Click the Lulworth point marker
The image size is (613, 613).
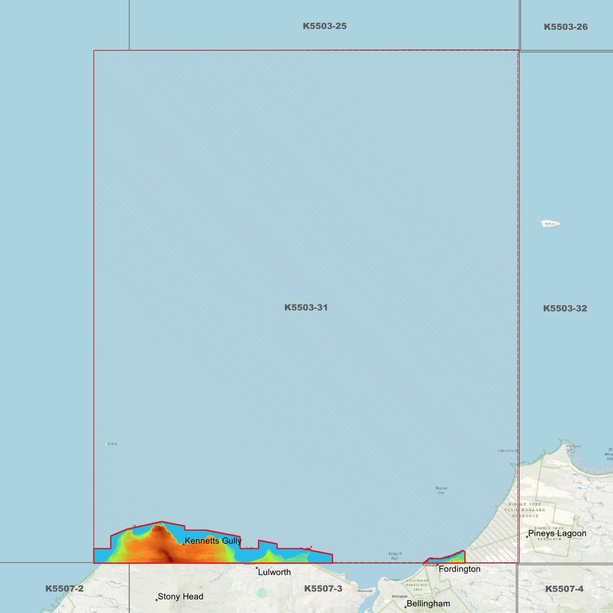tap(257, 568)
